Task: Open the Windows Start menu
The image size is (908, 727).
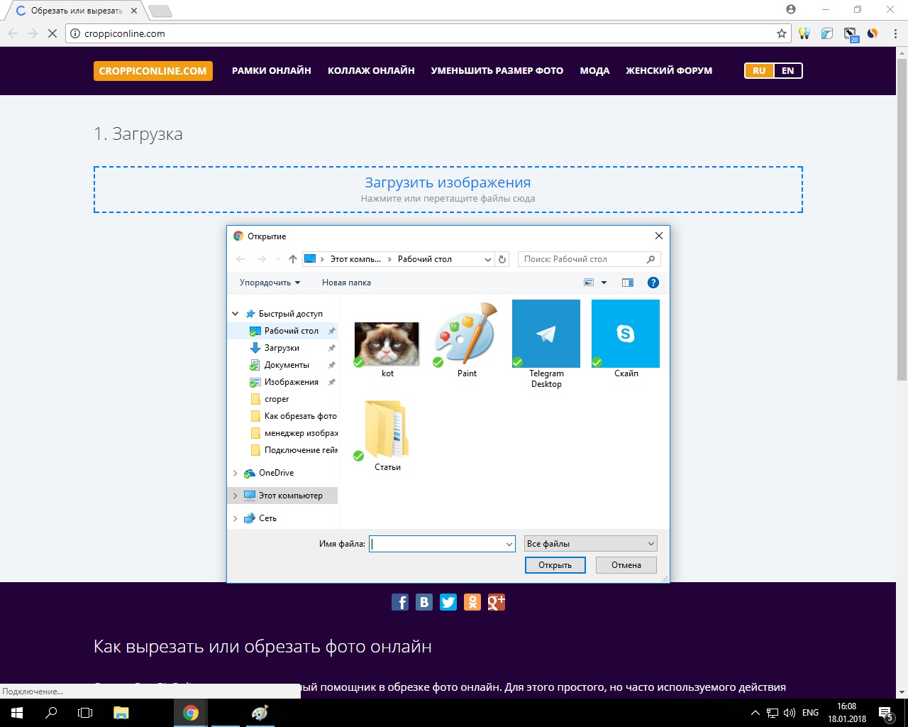Action: click(x=17, y=713)
